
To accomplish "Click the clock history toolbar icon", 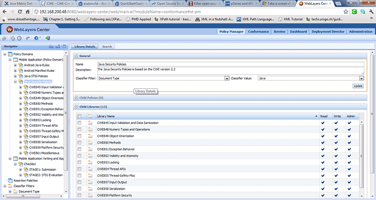I will (19, 38).
